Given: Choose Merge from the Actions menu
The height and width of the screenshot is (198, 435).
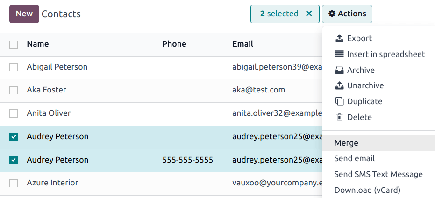Looking at the screenshot, I should point(346,143).
